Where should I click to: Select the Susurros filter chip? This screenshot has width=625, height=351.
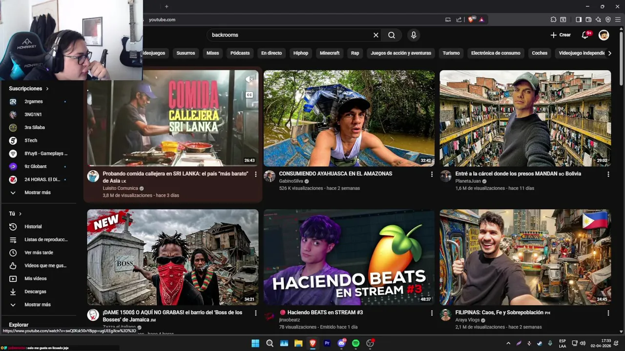click(186, 53)
